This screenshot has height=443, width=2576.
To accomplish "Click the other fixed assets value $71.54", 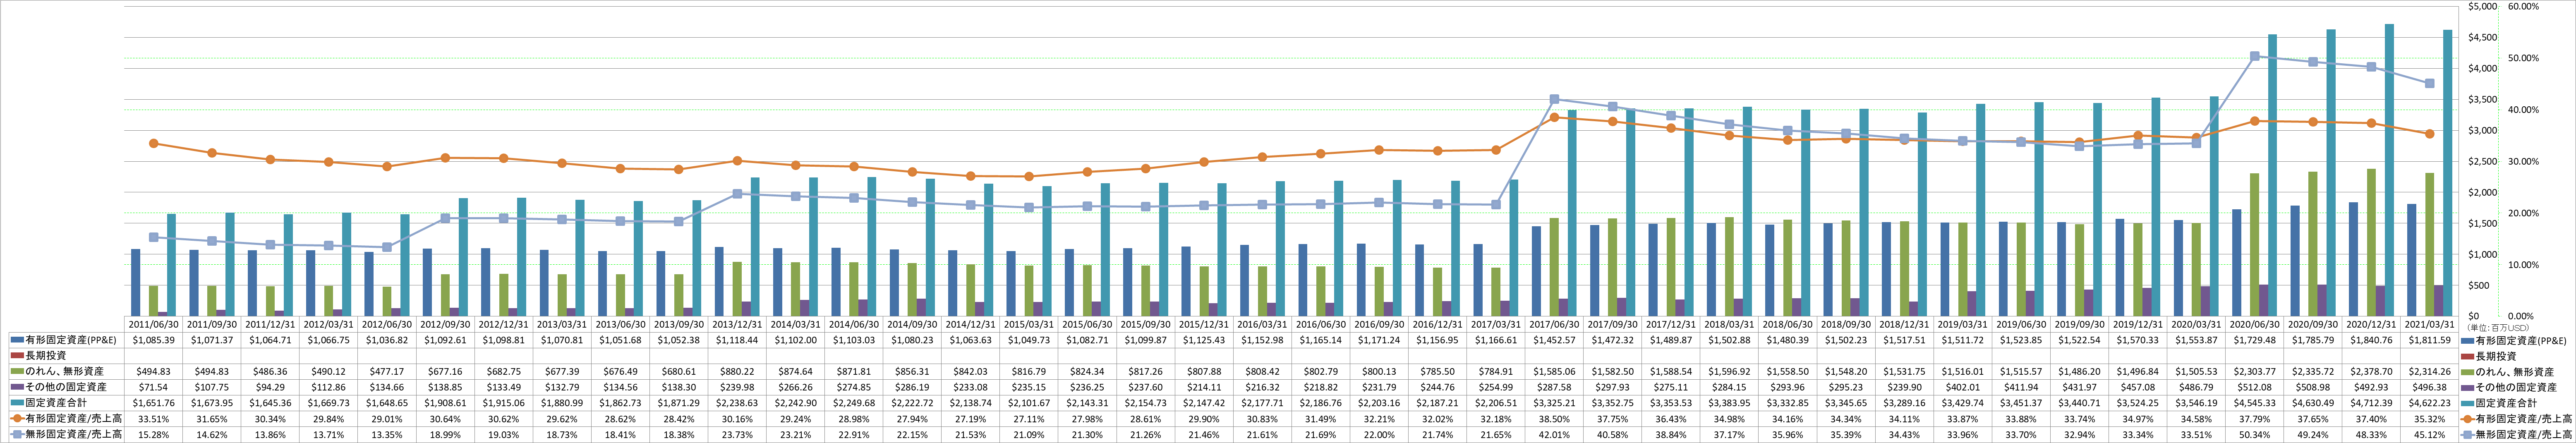I will tap(154, 387).
